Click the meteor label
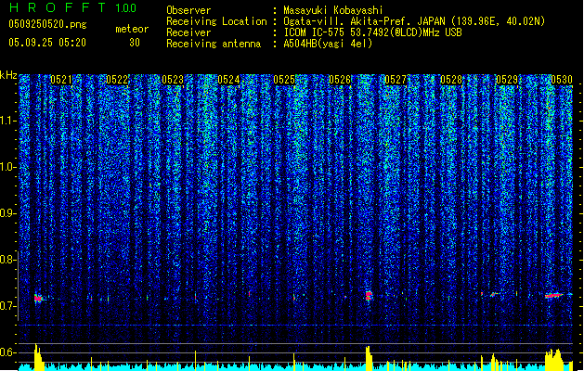Image resolution: width=584 pixels, height=371 pixels. pos(132,29)
